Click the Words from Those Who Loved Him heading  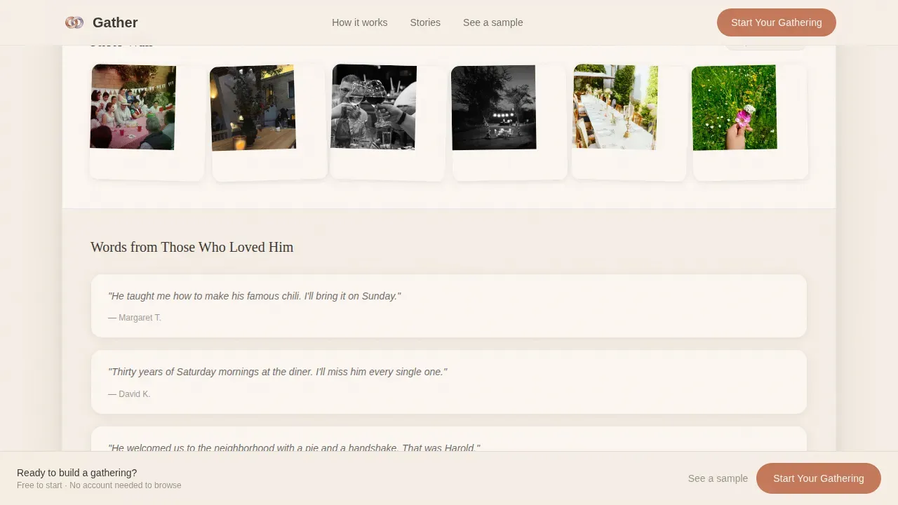point(192,247)
